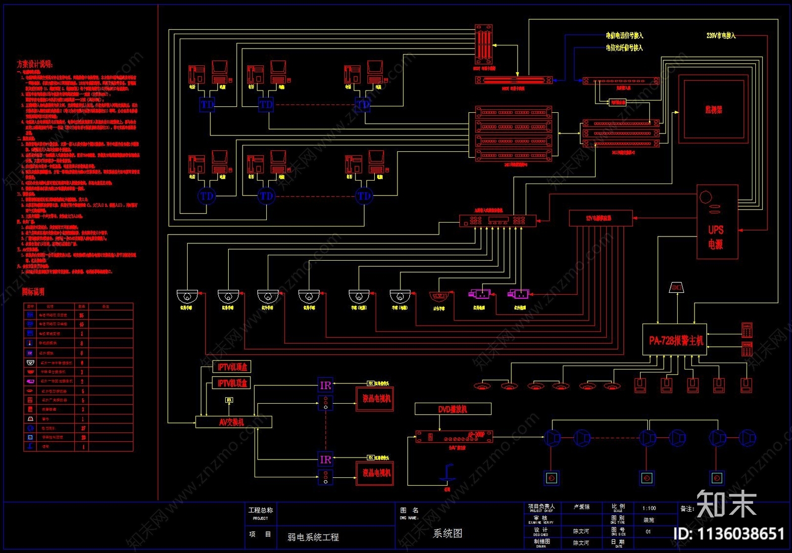Select the leftmost round TD outlet, lower row
This screenshot has height=553, width=792.
(x=206, y=196)
